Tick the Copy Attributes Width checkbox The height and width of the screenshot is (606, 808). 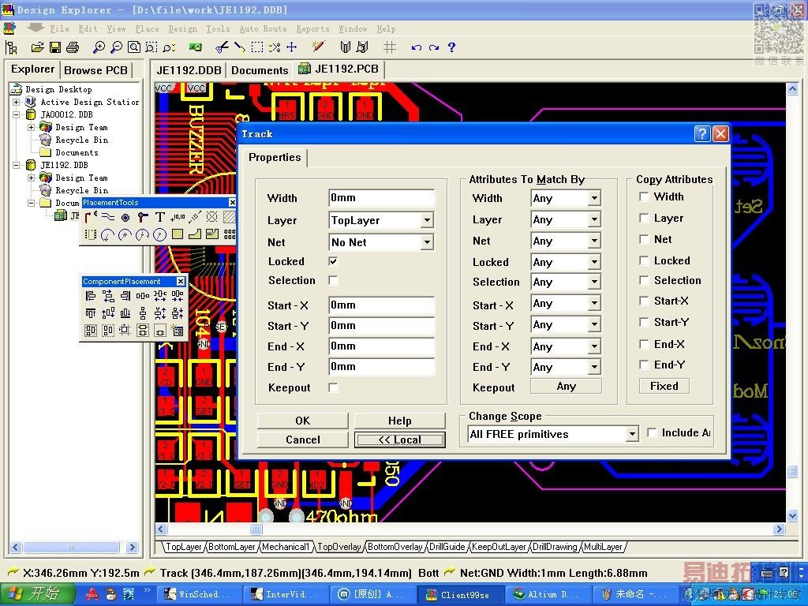[645, 196]
